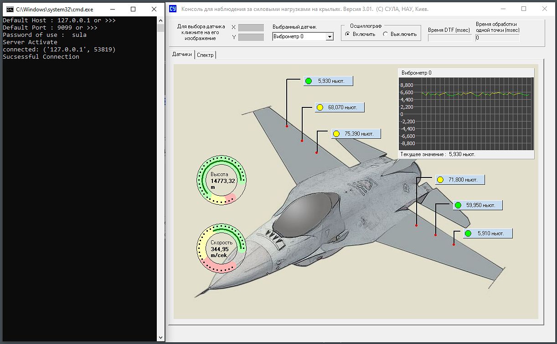Image resolution: width=557 pixels, height=344 pixels.
Task: Switch to the Спектр tab
Action: (205, 55)
